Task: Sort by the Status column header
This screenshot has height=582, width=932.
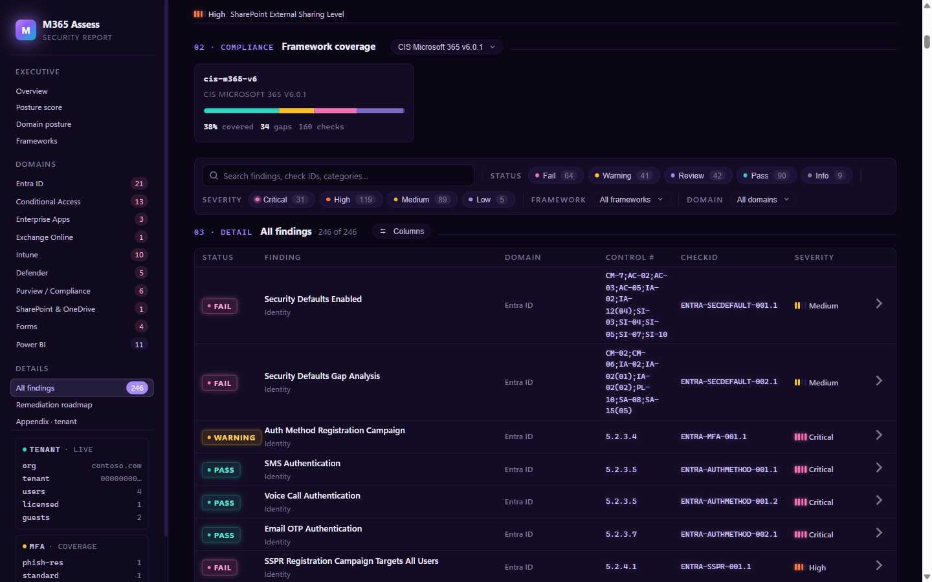Action: pos(217,257)
